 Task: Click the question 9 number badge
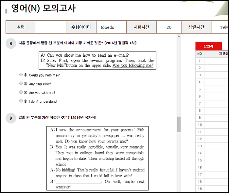(11, 118)
